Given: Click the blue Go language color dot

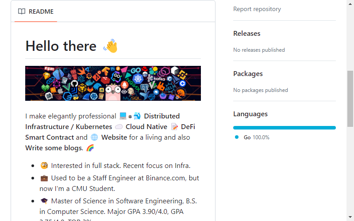Looking at the screenshot, I should (237, 137).
